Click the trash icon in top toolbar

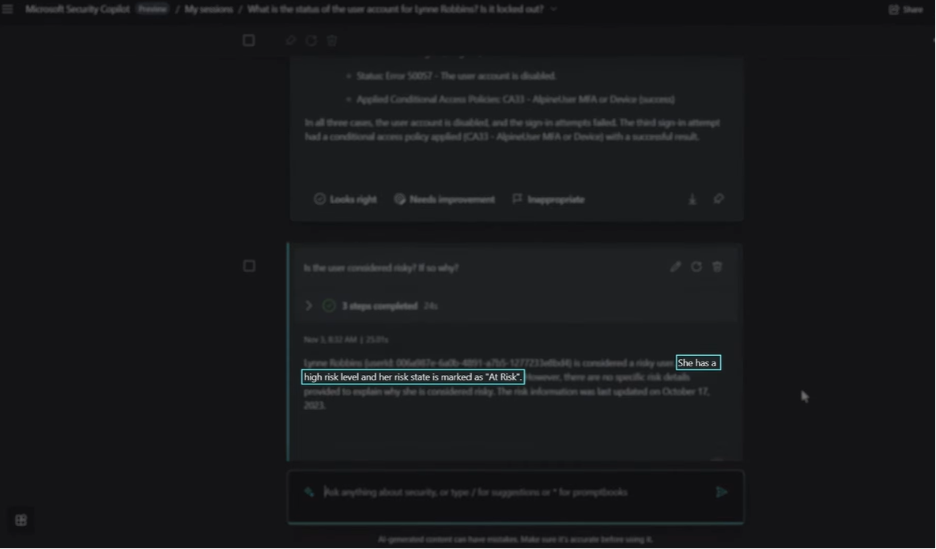click(x=332, y=40)
